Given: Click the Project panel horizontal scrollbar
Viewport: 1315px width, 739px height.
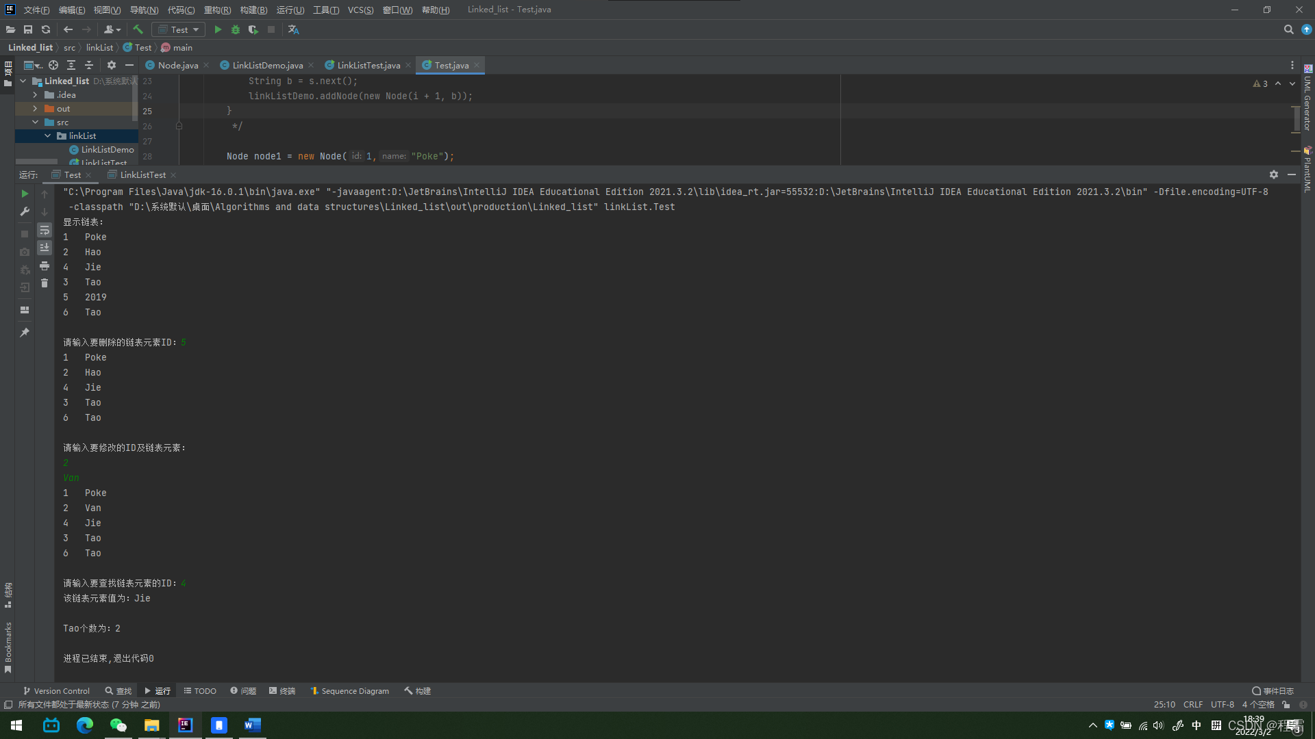Looking at the screenshot, I should (x=36, y=161).
